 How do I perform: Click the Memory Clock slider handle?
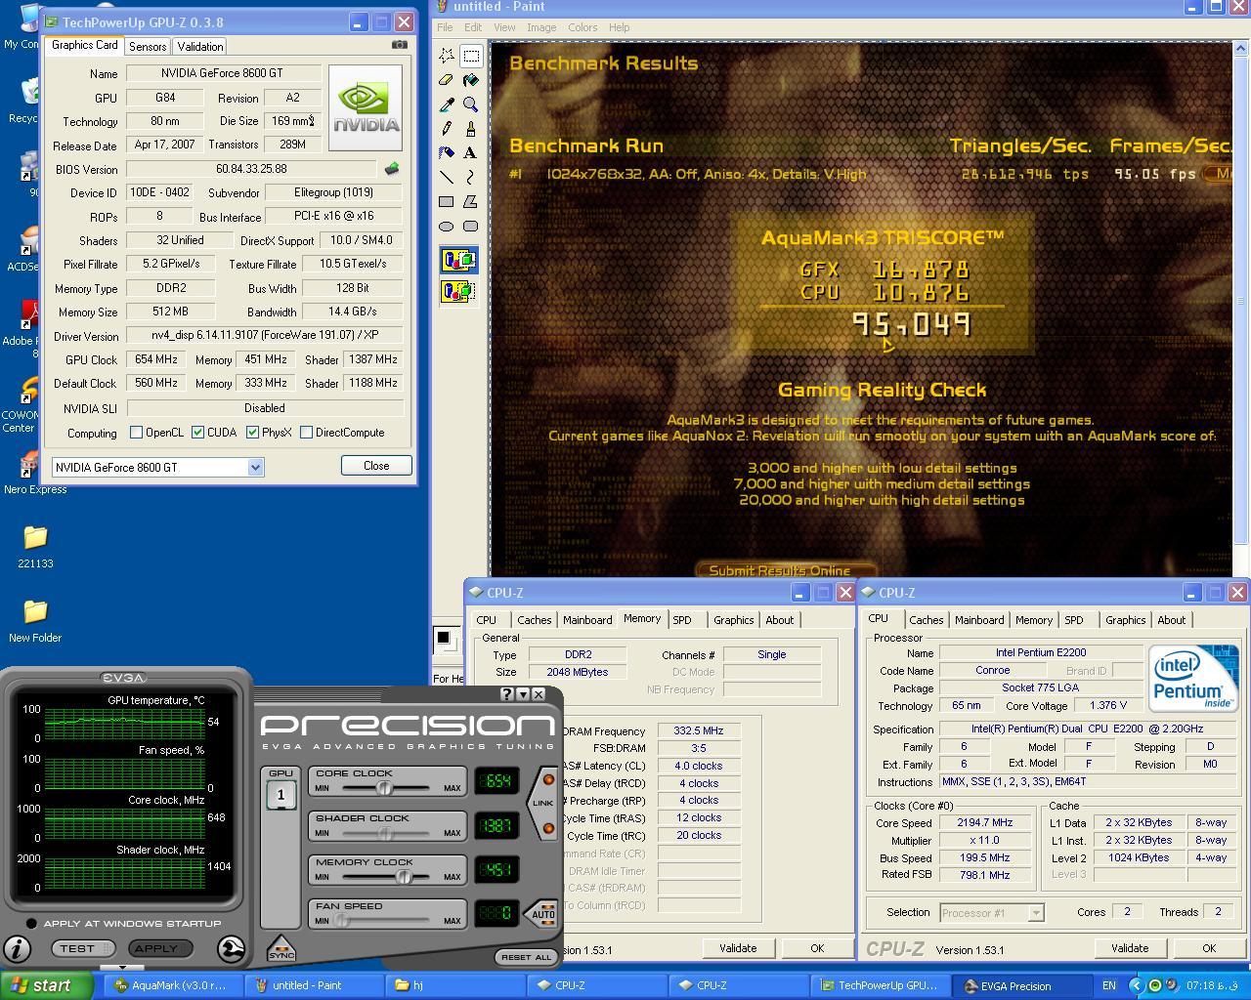[x=403, y=877]
